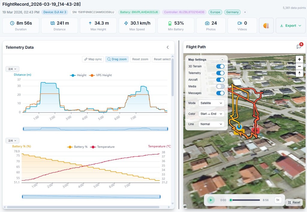The image size is (307, 212).
Task: Zoom in on the flight map
Action: click(299, 59)
